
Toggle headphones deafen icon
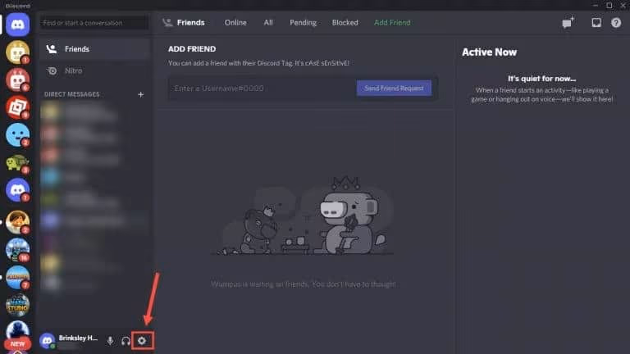(126, 341)
